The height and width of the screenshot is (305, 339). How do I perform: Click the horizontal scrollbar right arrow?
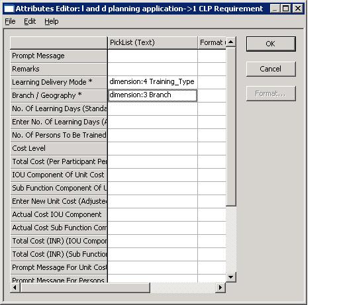point(220,288)
